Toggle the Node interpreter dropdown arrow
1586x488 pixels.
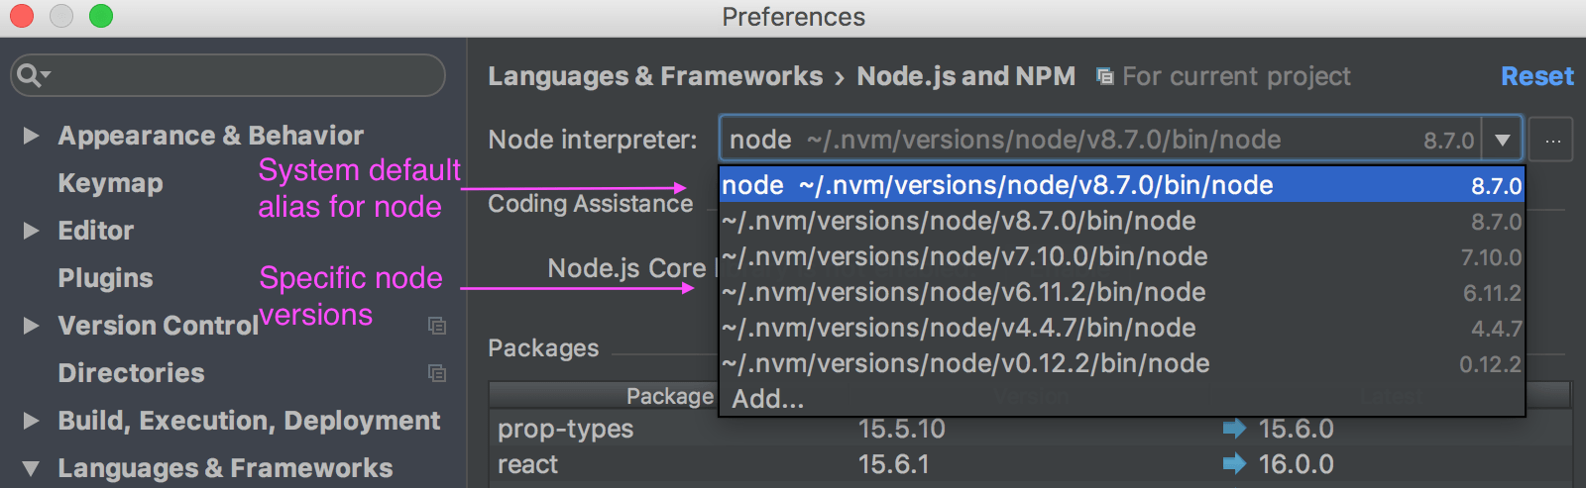click(1503, 141)
